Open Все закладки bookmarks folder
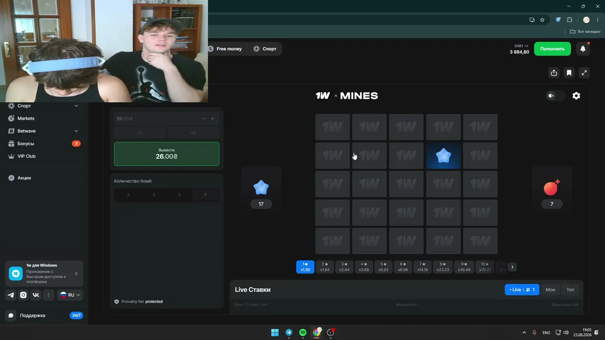The width and height of the screenshot is (605, 340). pos(585,32)
